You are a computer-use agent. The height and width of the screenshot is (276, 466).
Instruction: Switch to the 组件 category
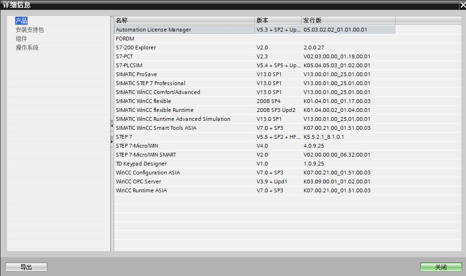click(x=22, y=39)
